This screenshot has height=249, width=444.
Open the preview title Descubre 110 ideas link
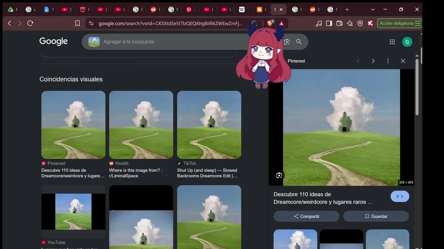pos(323,198)
